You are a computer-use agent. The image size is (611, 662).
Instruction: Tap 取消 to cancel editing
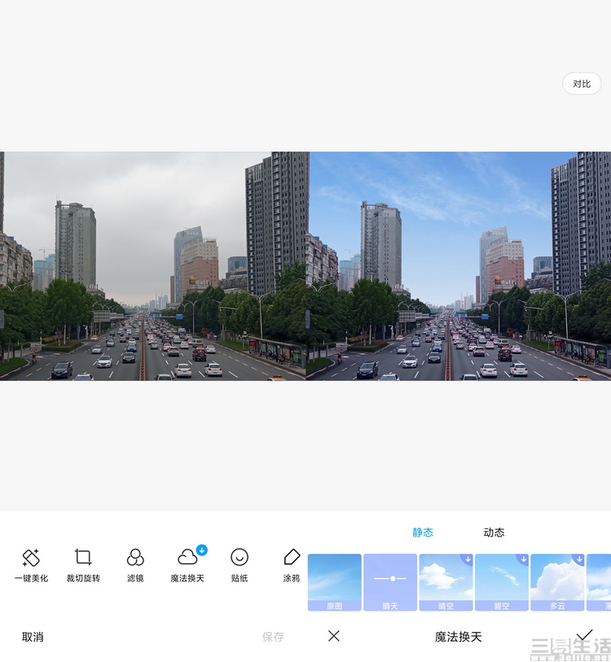point(33,637)
